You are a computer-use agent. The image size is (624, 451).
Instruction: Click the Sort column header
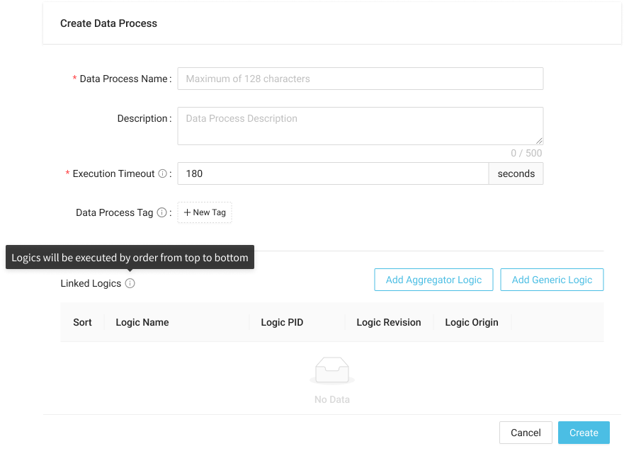82,322
